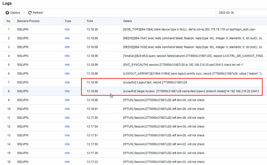The width and height of the screenshot is (267, 165).
Task: Click the No. column header
Action: pos(9,21)
